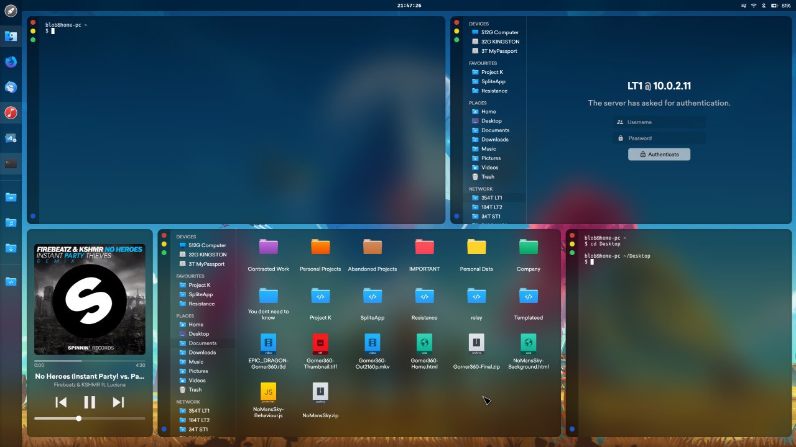Open the music folder in the dock
This screenshot has width=796, height=447.
pos(11,222)
